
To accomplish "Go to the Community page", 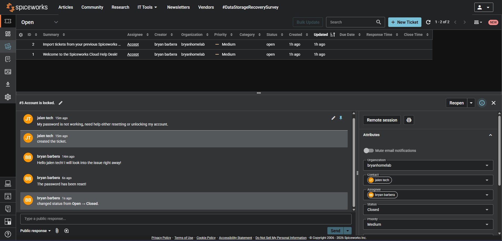I will (x=92, y=7).
